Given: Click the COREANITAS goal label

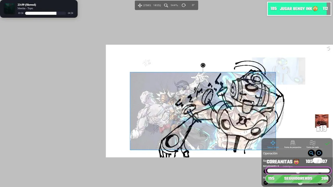Looking at the screenshot, I should 283,162.
